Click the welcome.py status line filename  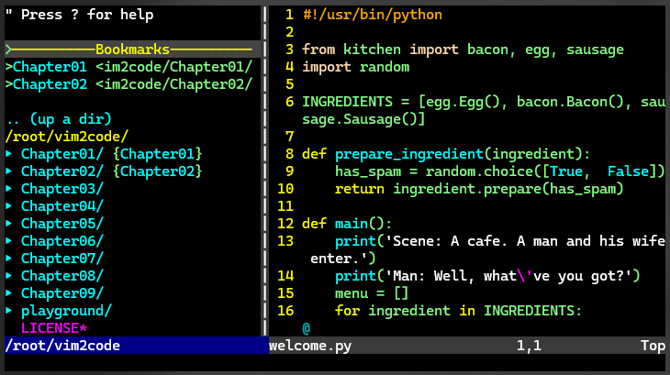[x=310, y=346]
